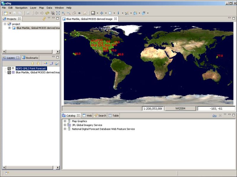Open the Help menu

click(69, 8)
